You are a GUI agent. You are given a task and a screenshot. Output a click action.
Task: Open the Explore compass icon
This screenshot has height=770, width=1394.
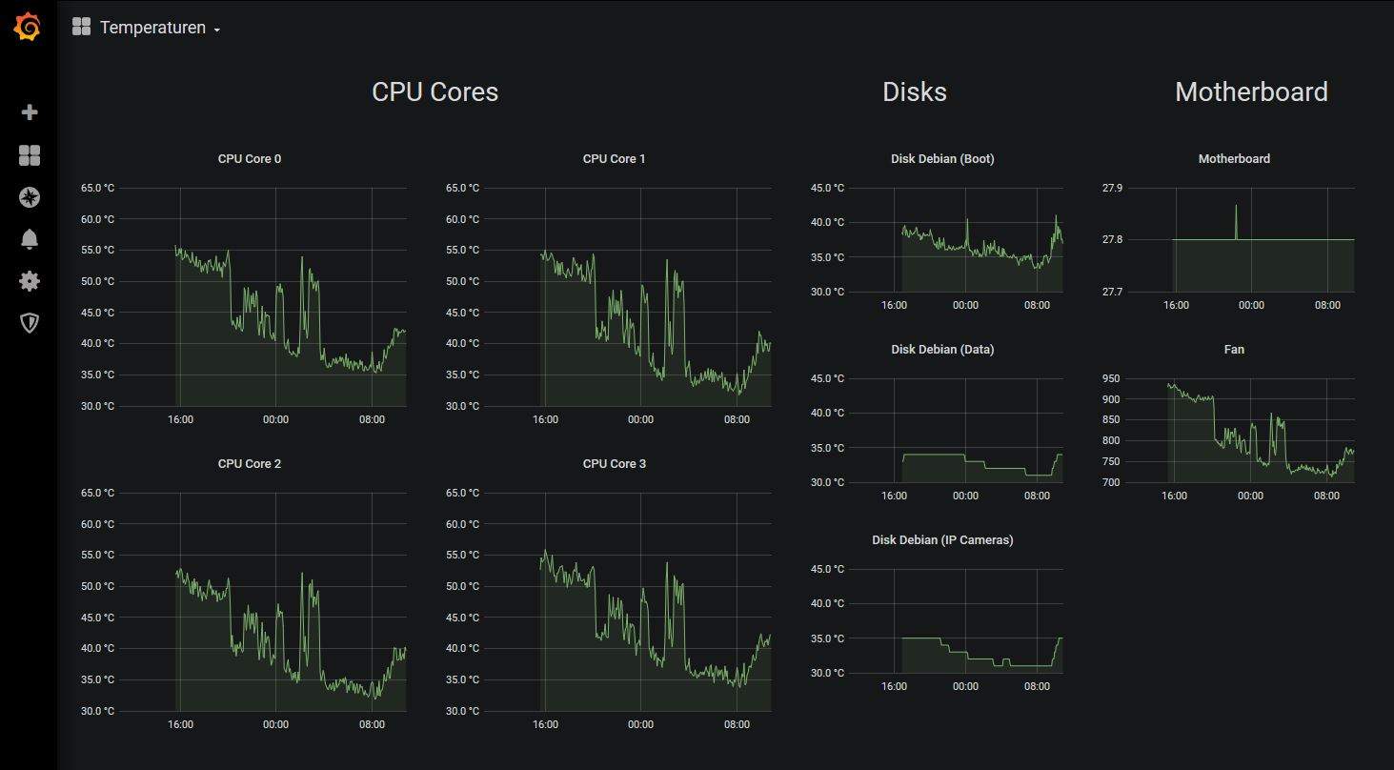(30, 197)
